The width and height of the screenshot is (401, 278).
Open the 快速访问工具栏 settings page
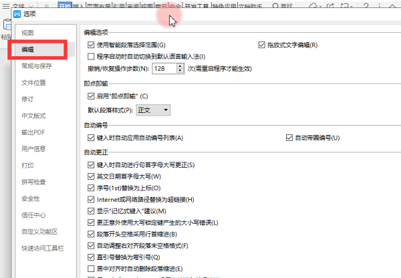pyautogui.click(x=43, y=248)
